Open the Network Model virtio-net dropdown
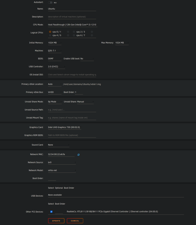This screenshot has width=196, height=225. (x=62, y=170)
